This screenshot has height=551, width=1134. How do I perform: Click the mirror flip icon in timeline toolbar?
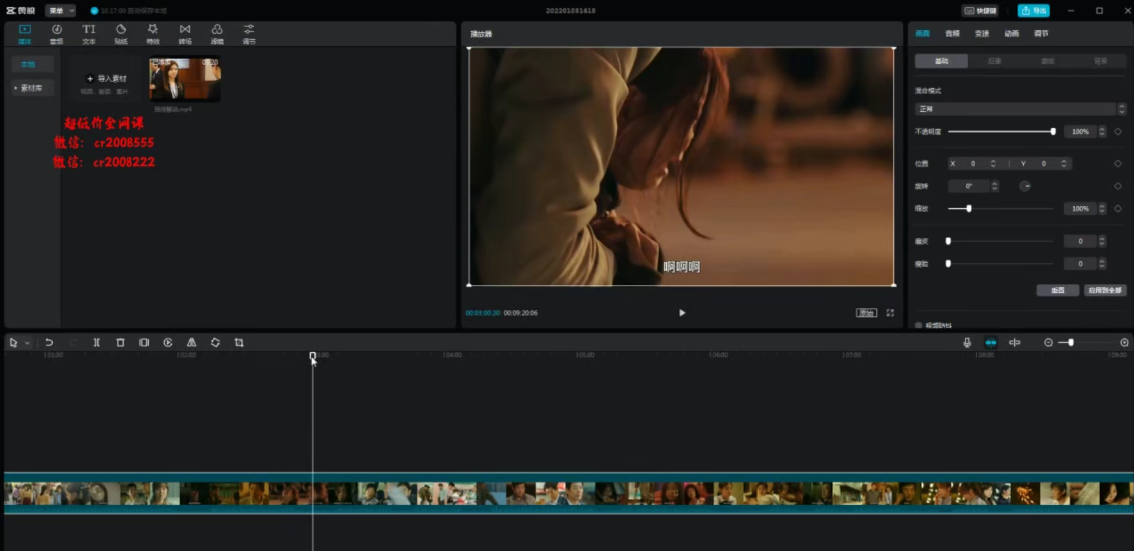191,342
